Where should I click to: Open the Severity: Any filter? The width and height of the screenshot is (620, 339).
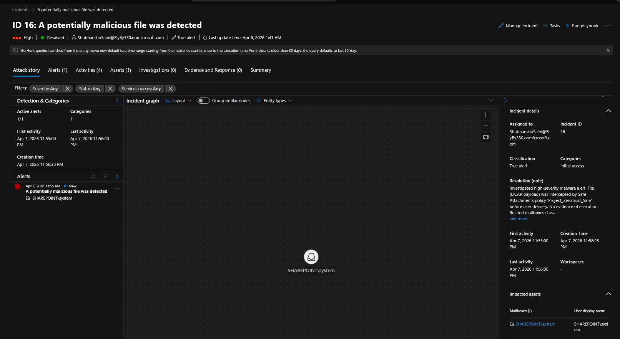click(x=45, y=89)
